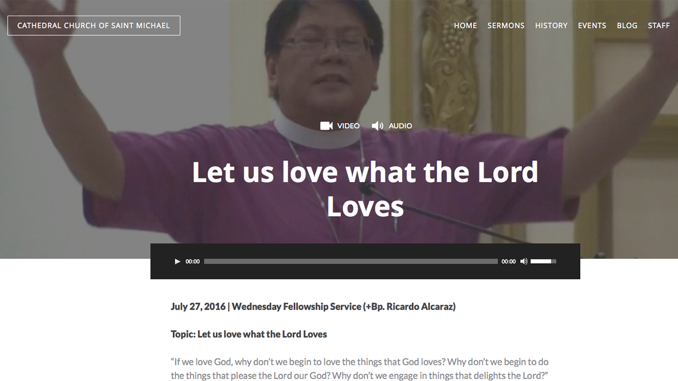Click the Topic line text
Viewport: 678px width, 381px height.
pyautogui.click(x=249, y=334)
